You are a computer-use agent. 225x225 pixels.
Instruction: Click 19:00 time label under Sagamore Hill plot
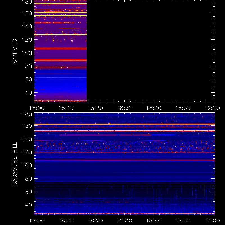[x=212, y=220]
